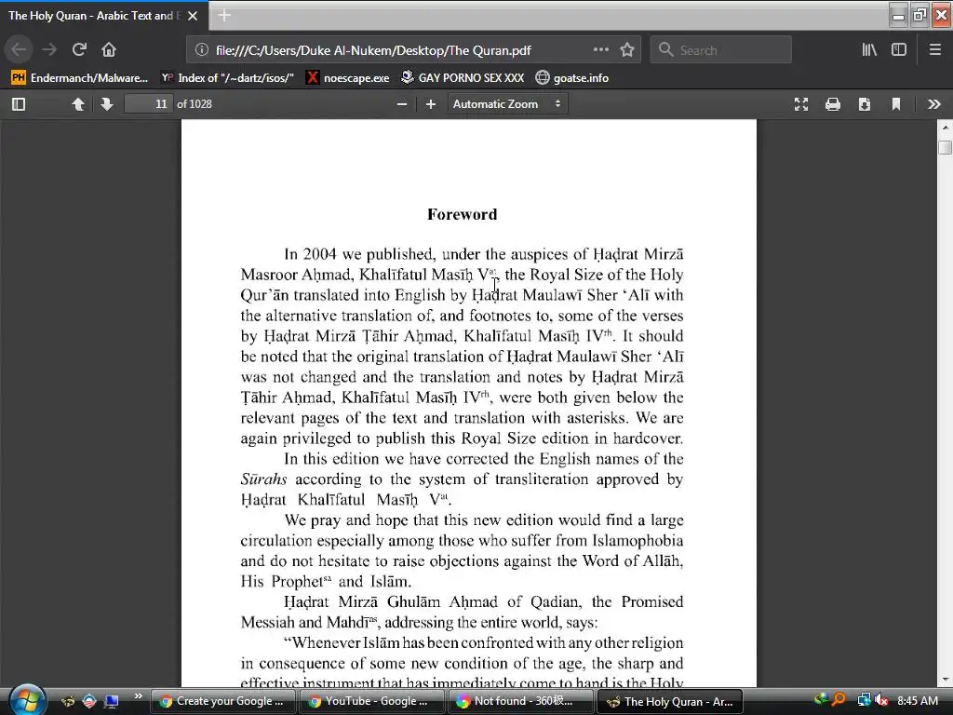Viewport: 953px width, 715px height.
Task: Switch PDF to presentation mode
Action: (x=801, y=104)
